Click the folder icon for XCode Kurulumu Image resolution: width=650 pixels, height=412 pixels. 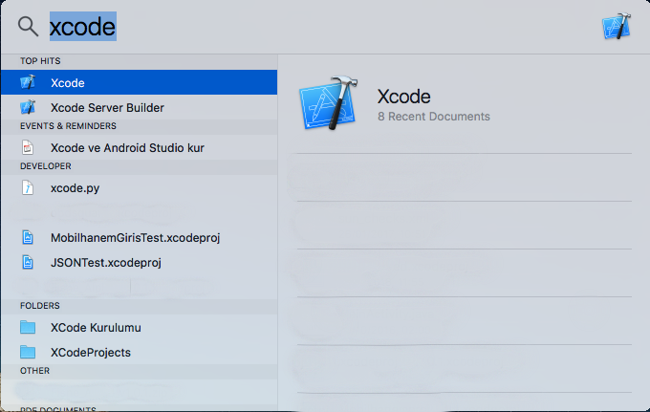28,327
